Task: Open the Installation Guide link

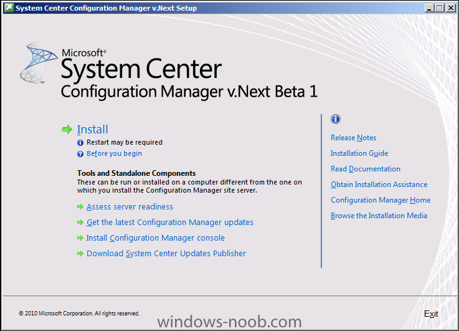Action: point(359,153)
